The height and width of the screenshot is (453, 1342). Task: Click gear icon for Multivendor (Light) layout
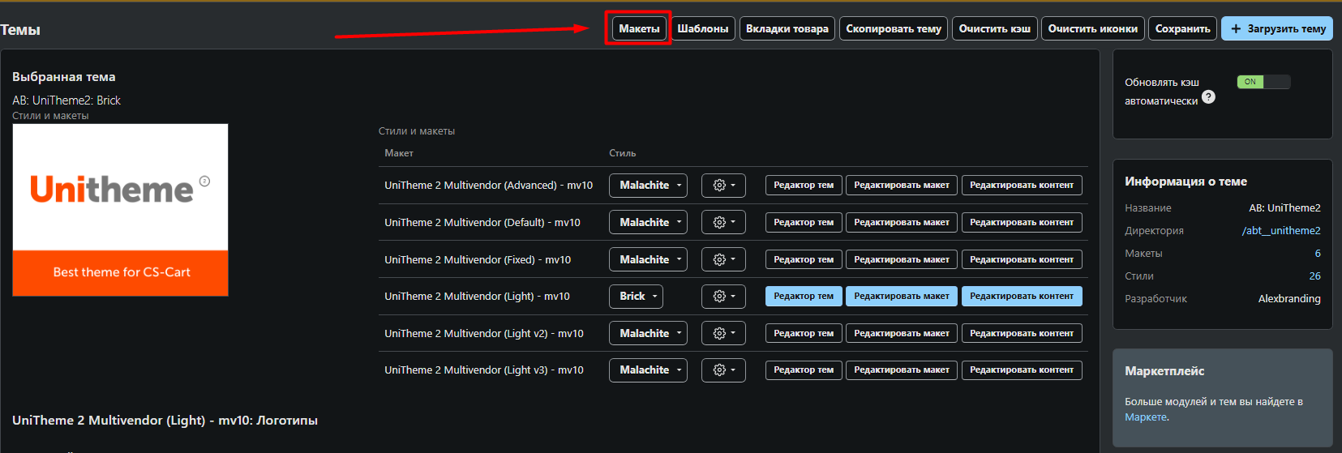pyautogui.click(x=723, y=297)
